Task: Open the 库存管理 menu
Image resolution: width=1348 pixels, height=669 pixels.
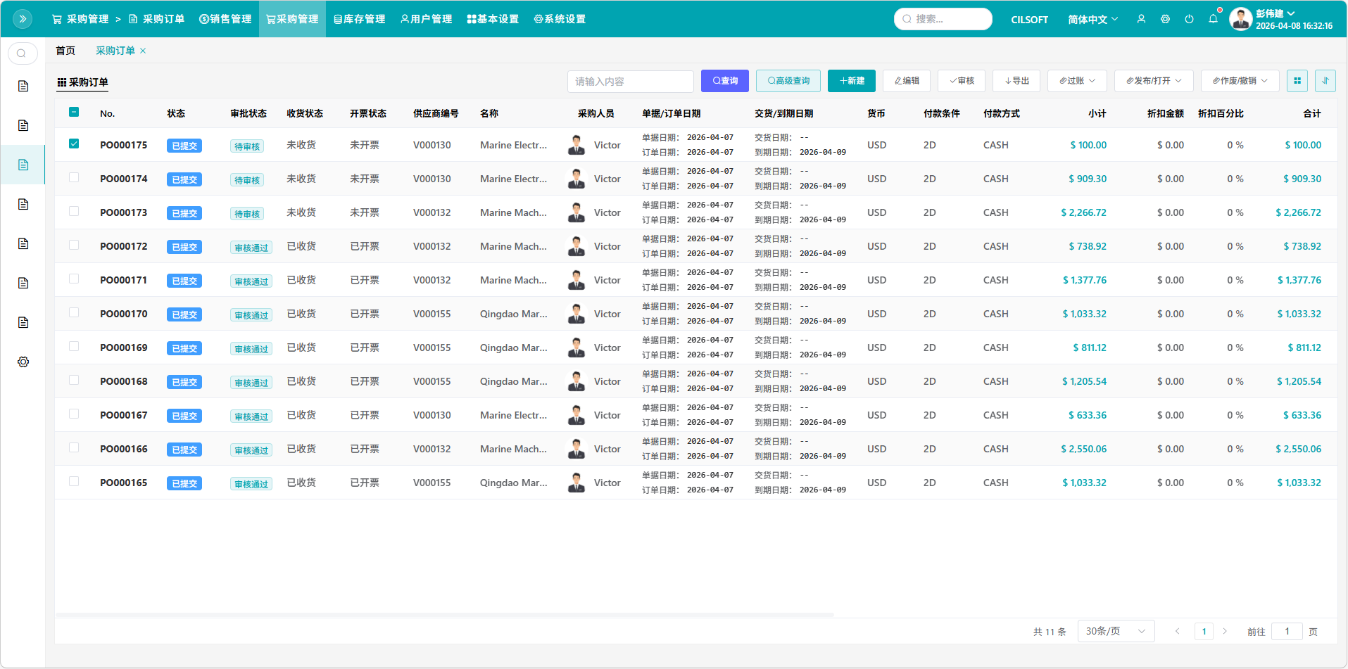Action: pos(360,19)
